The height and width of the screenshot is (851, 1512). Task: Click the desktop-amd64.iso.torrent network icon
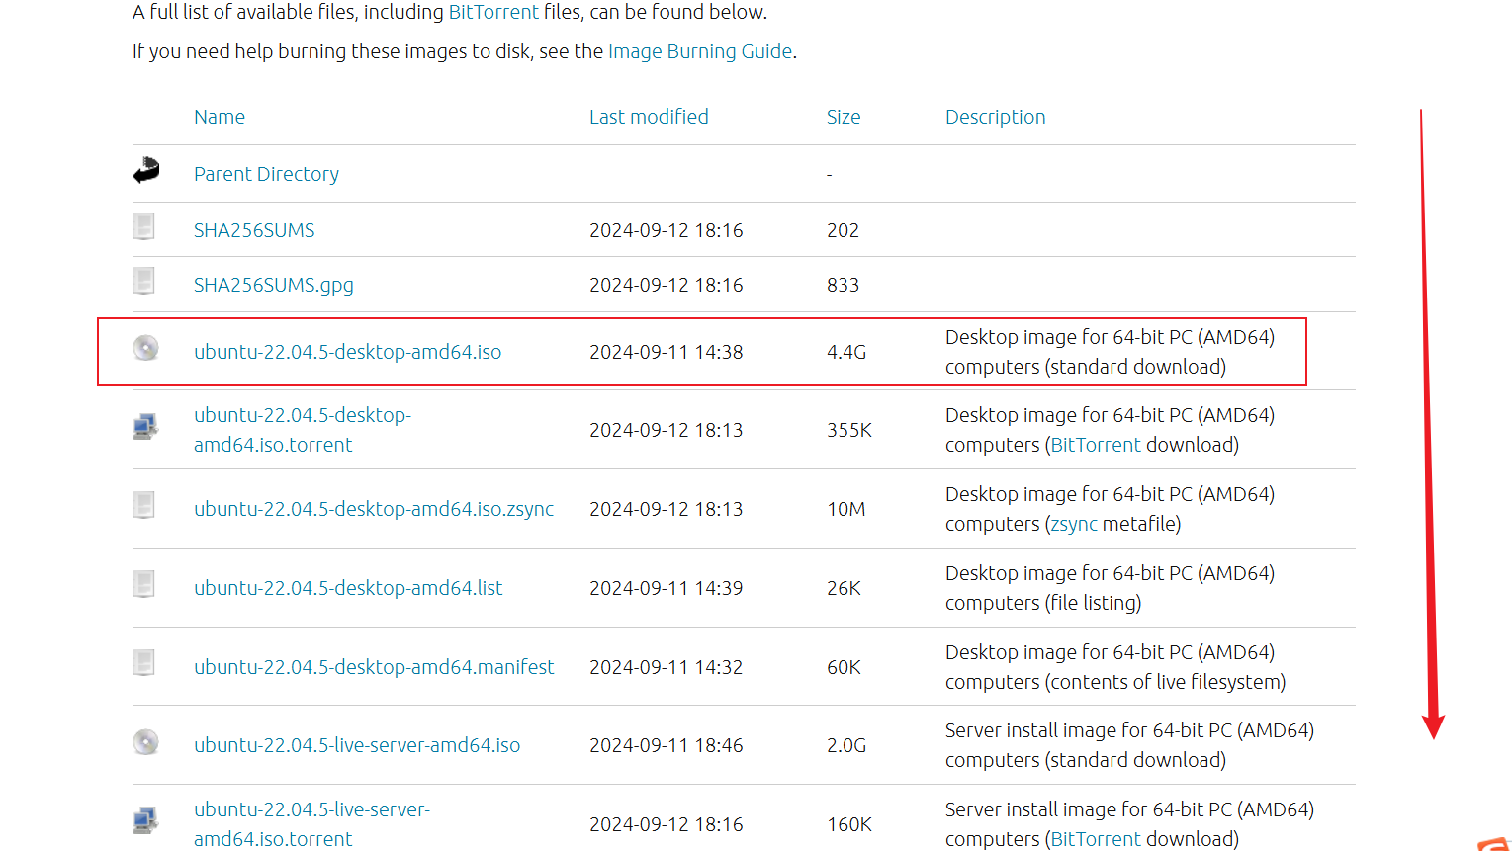(x=145, y=427)
